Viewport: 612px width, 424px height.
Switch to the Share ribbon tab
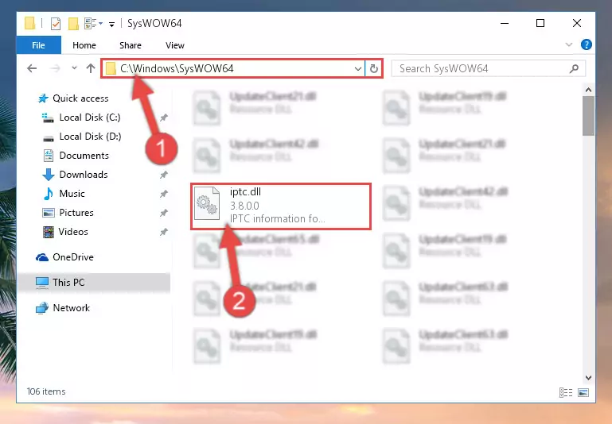click(131, 45)
